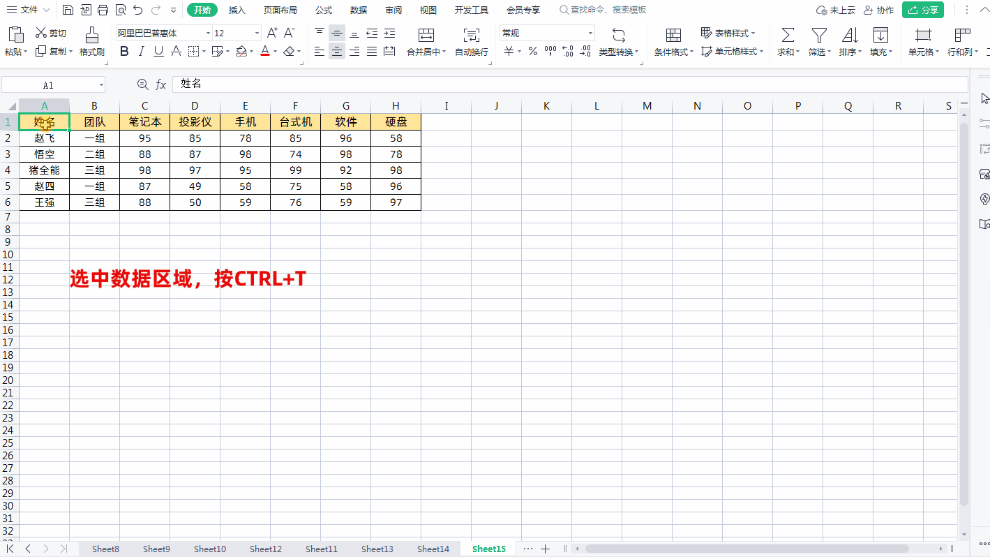990x557 pixels.
Task: Expand Merge and Center (合并居中) options
Action: click(444, 52)
